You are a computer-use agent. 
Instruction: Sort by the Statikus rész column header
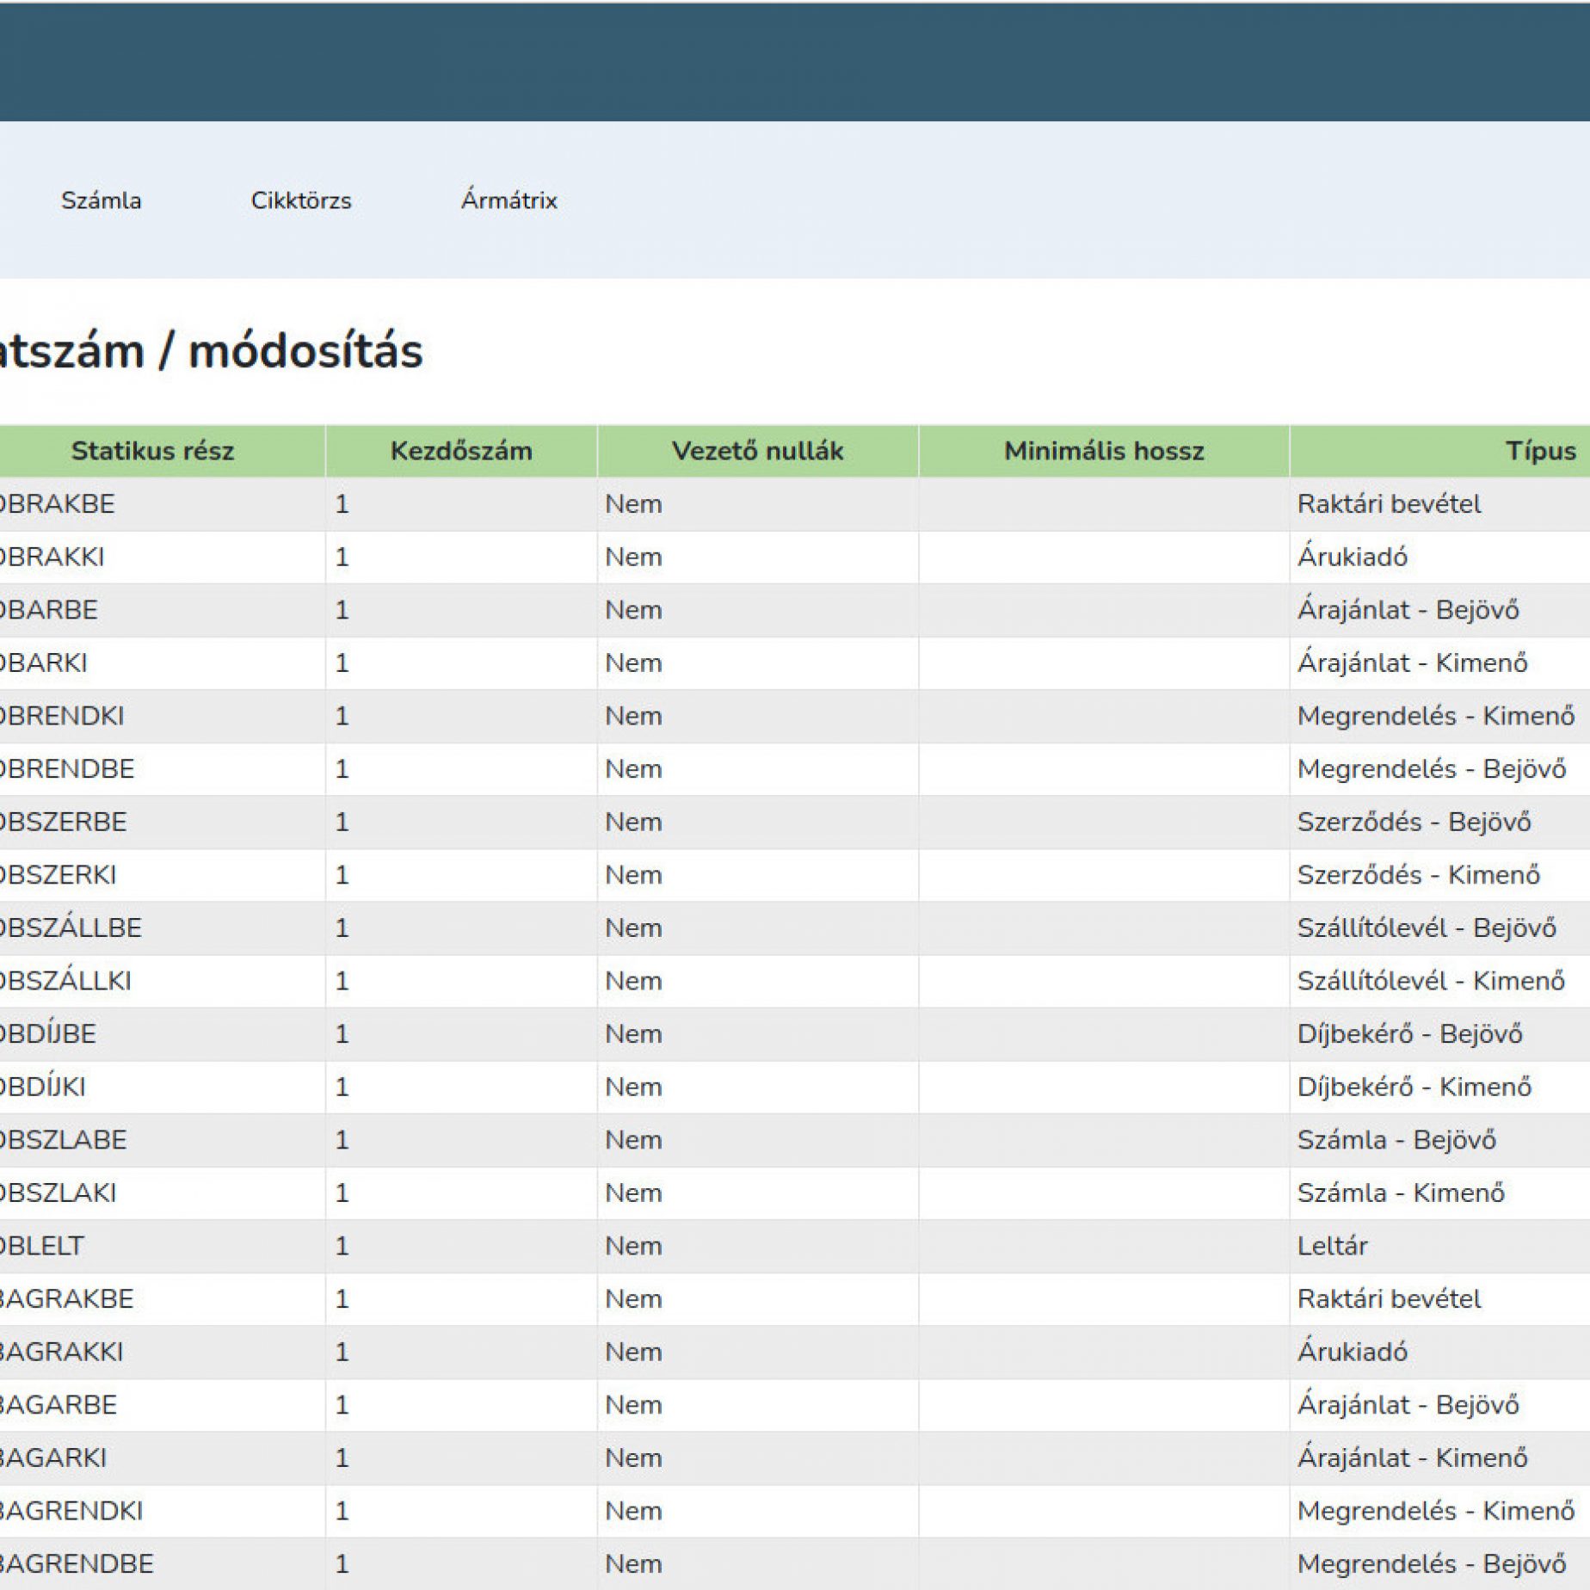[x=152, y=451]
